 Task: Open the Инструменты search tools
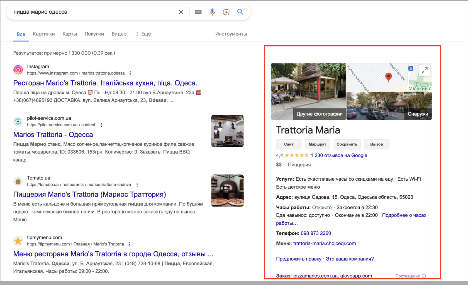231,34
